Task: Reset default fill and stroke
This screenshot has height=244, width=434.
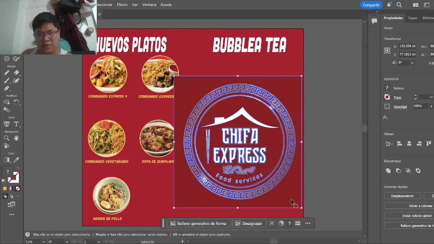Action: tap(4, 181)
